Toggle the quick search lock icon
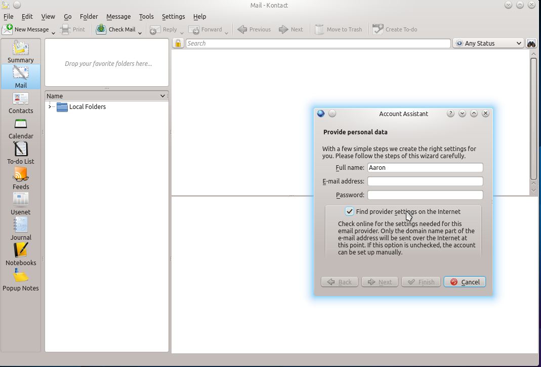 tap(178, 43)
